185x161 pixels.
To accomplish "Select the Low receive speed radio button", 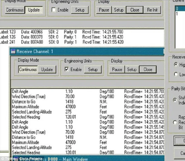I will pos(176,74).
